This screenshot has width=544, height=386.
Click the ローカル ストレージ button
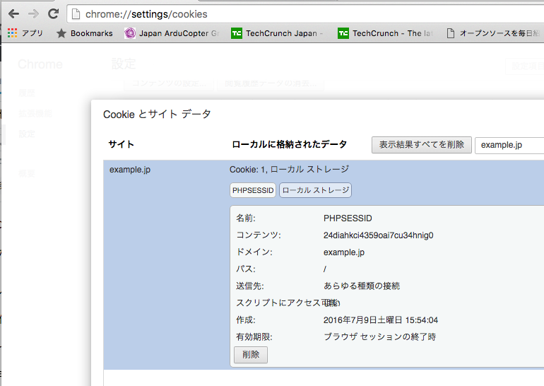click(315, 190)
